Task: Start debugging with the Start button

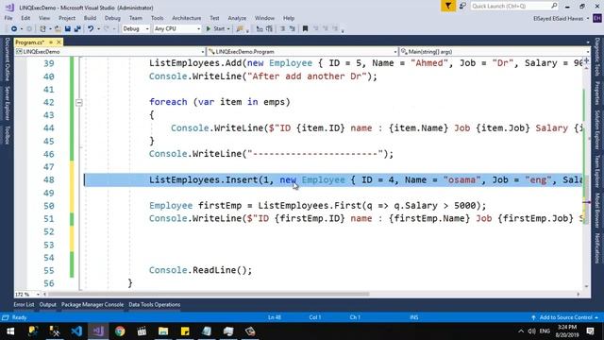Action: point(215,29)
